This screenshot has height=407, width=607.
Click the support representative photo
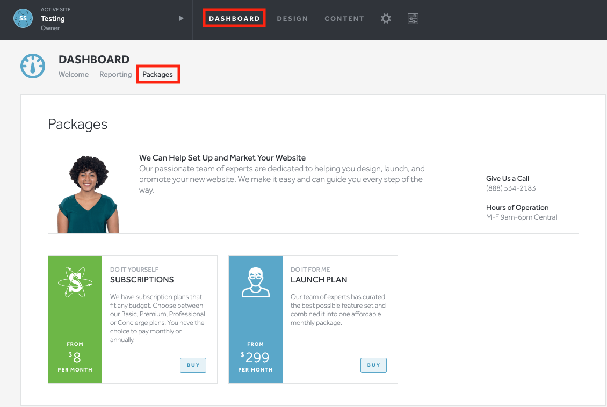[88, 194]
